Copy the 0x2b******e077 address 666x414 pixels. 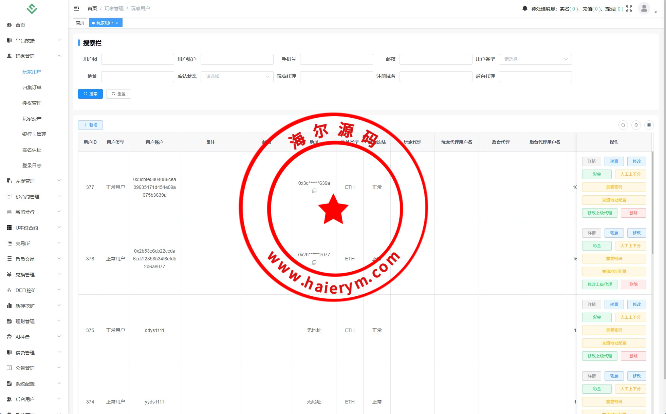[x=314, y=262]
